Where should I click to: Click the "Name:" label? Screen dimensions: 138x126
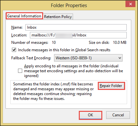(17, 27)
